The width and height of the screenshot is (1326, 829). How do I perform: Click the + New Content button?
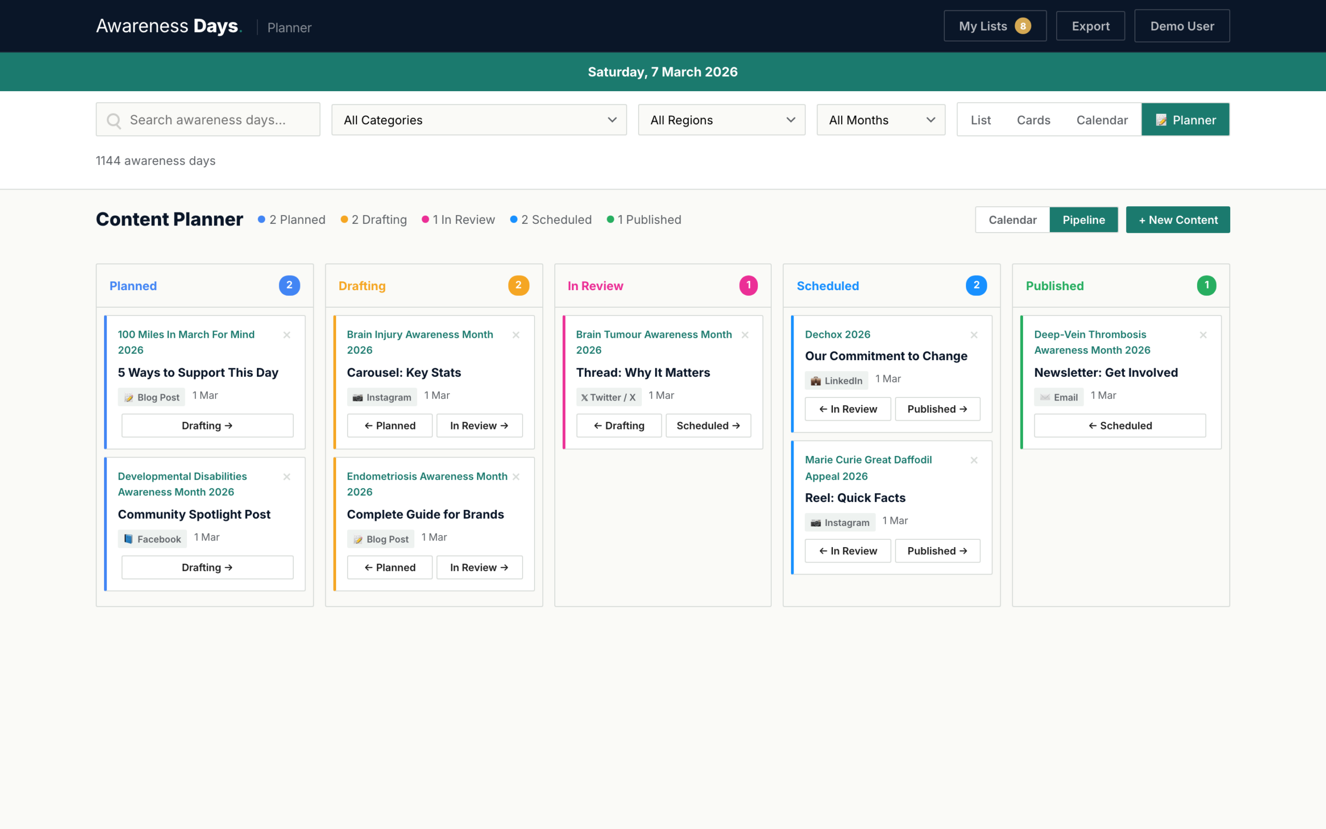pos(1177,219)
